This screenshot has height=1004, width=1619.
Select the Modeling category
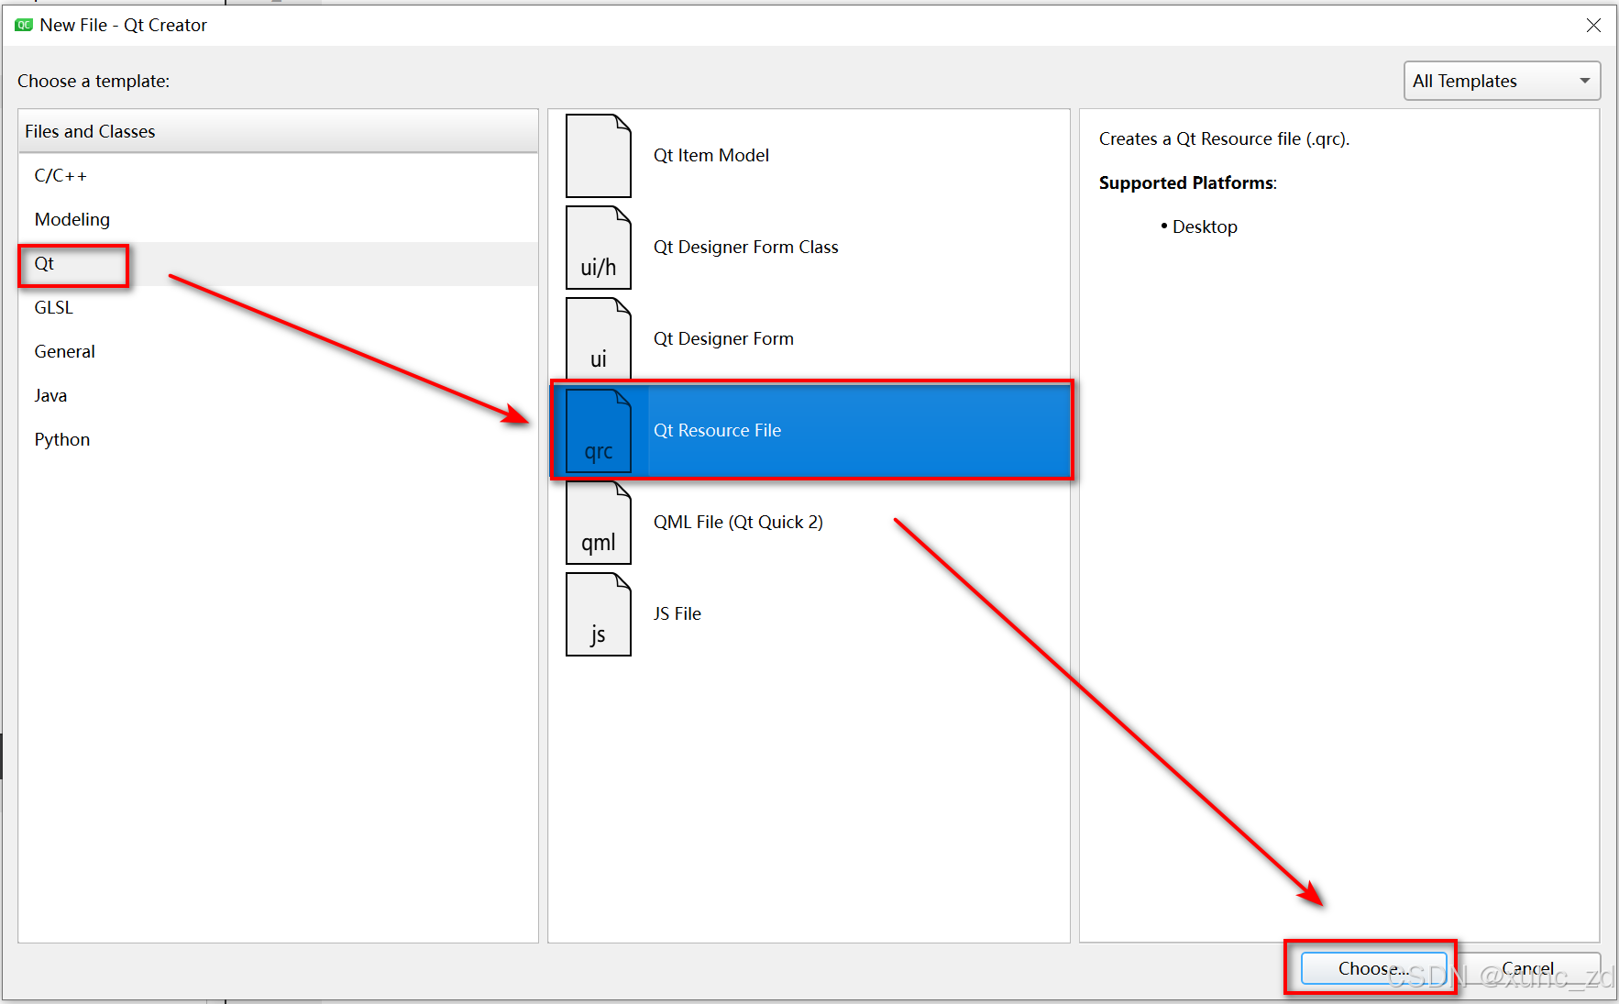[278, 219]
